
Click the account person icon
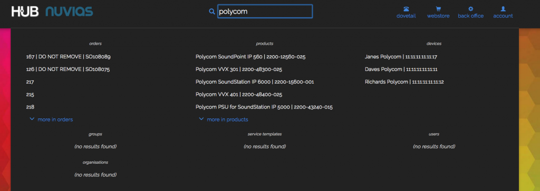click(x=503, y=9)
